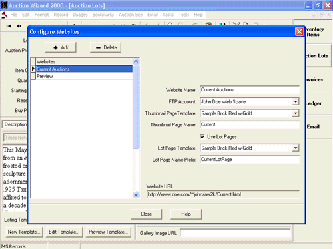Click row arrow beside Current Auctions
Viewport: 333px width, 249px height.
point(33,69)
